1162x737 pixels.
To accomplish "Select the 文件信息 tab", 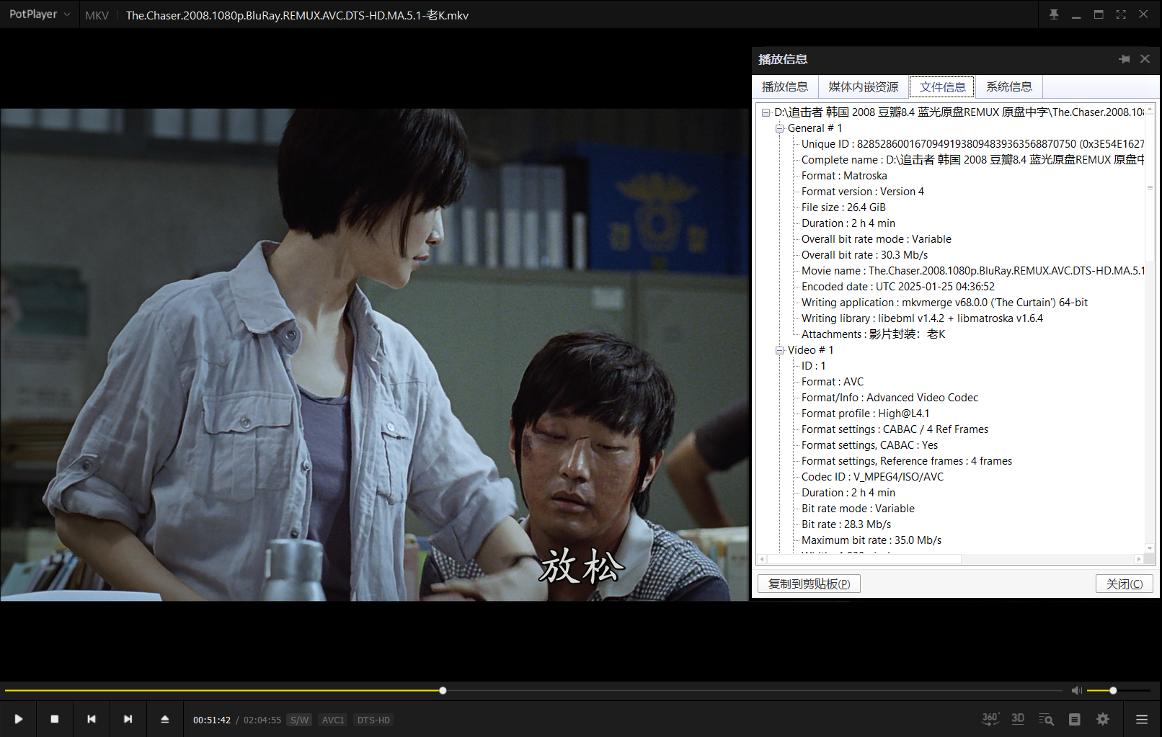I will tap(942, 86).
